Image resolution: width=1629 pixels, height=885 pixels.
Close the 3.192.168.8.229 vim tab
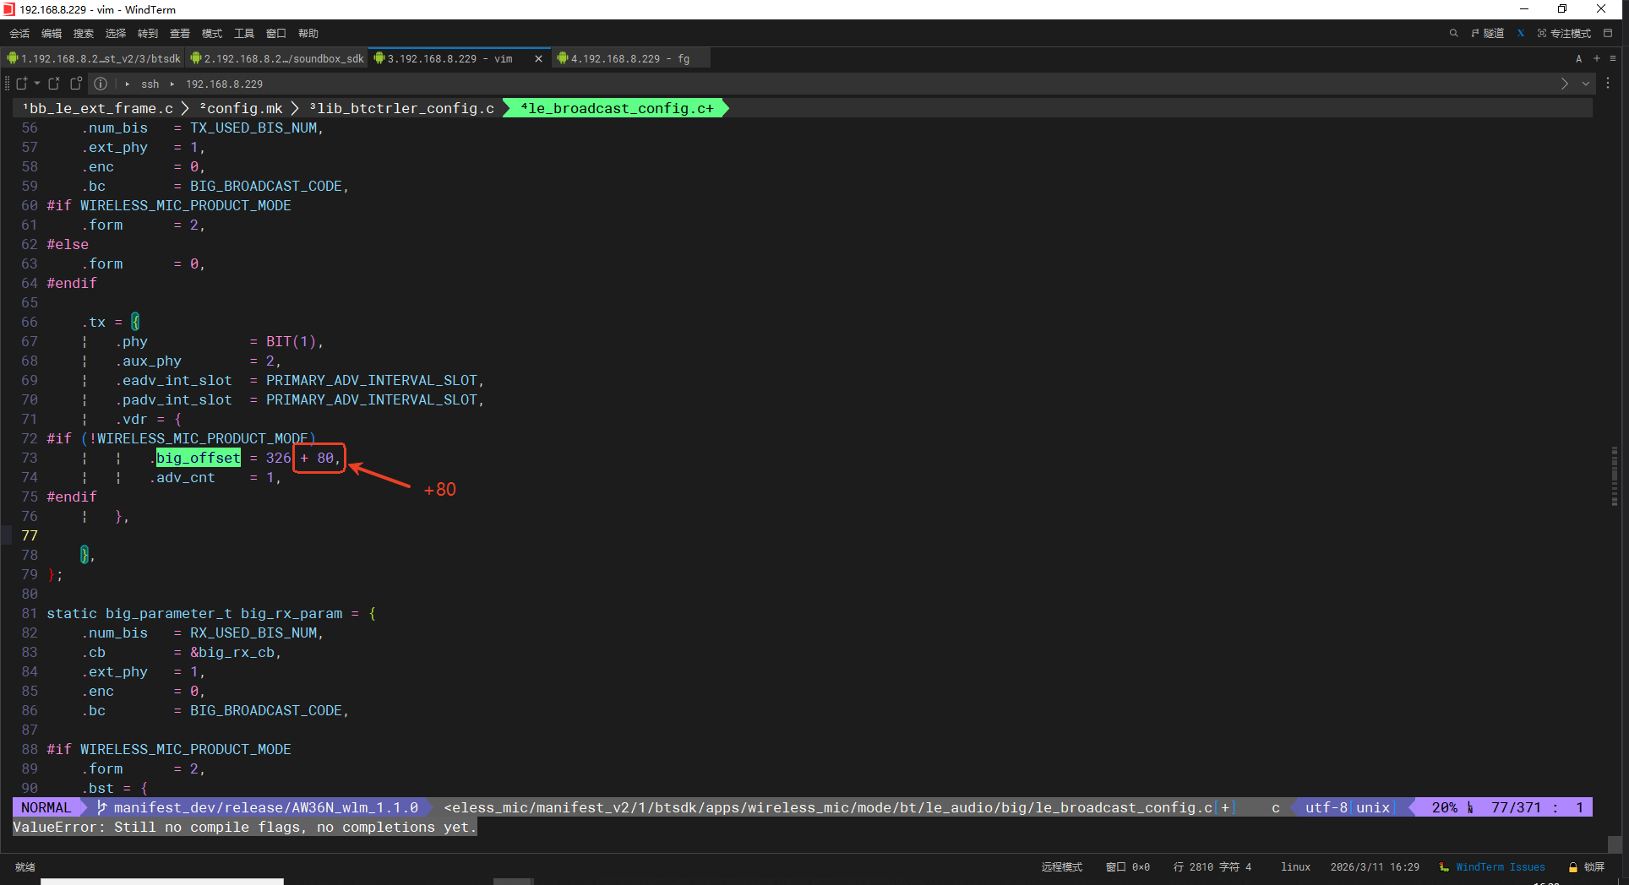point(538,58)
